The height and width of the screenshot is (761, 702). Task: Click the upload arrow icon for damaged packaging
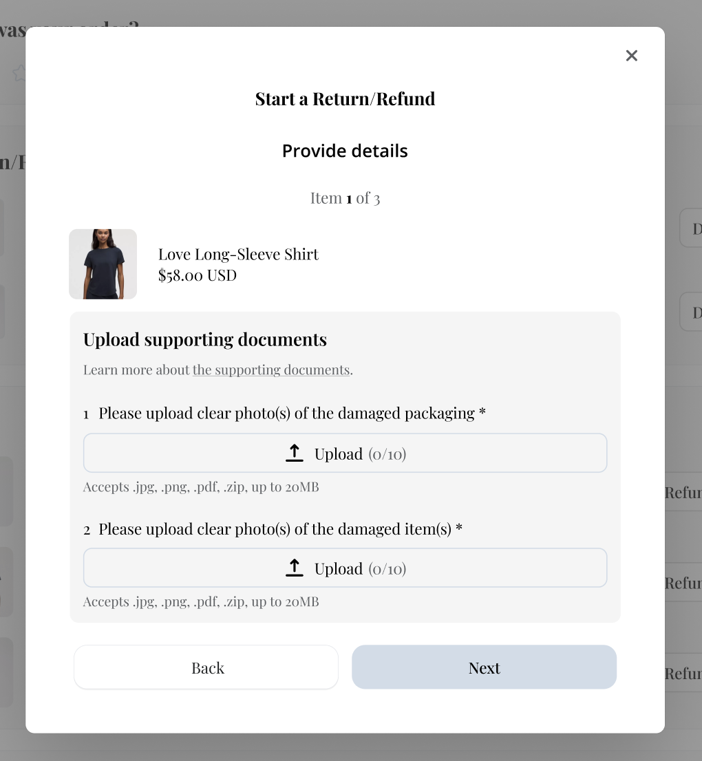pos(295,453)
